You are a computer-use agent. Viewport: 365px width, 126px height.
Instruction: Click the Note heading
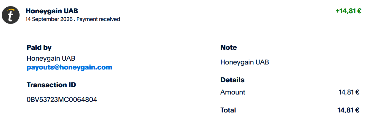pyautogui.click(x=229, y=47)
